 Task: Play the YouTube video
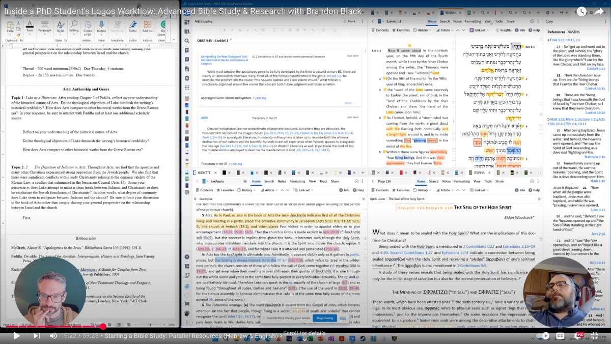click(x=16, y=335)
